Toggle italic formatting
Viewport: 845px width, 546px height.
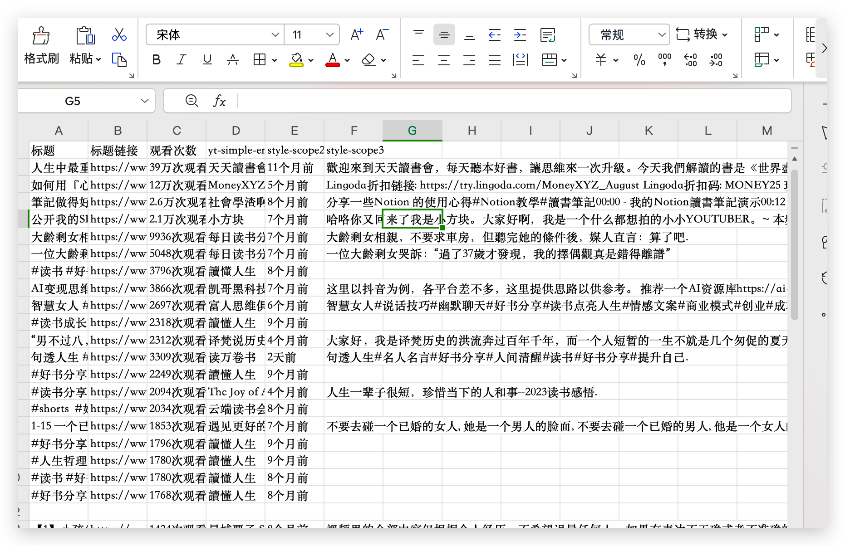point(182,60)
